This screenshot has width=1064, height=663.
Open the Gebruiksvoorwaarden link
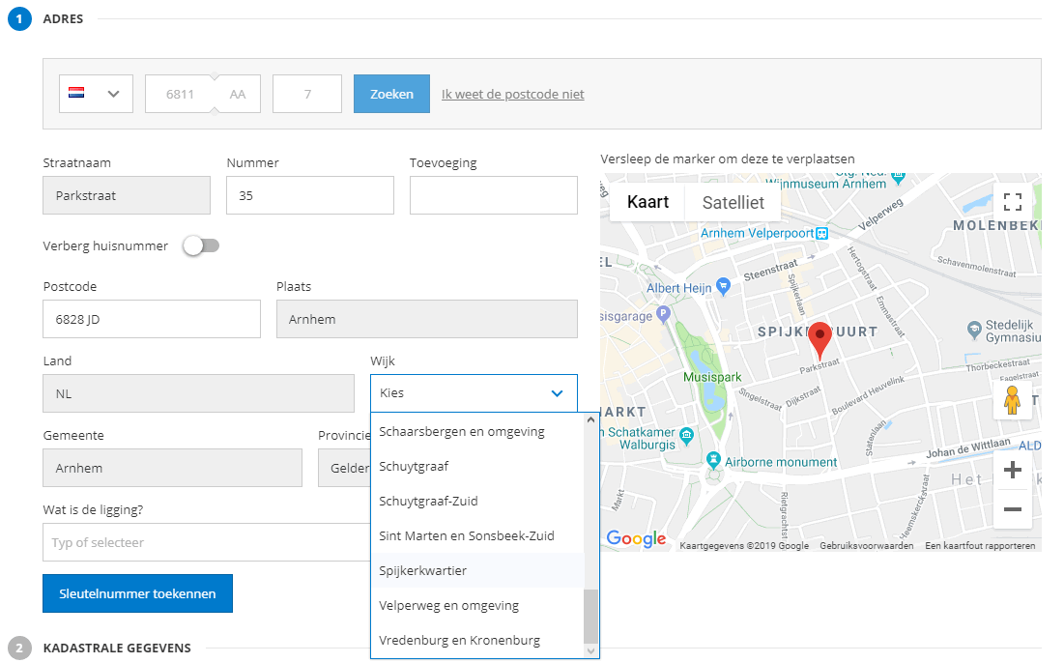(x=867, y=546)
